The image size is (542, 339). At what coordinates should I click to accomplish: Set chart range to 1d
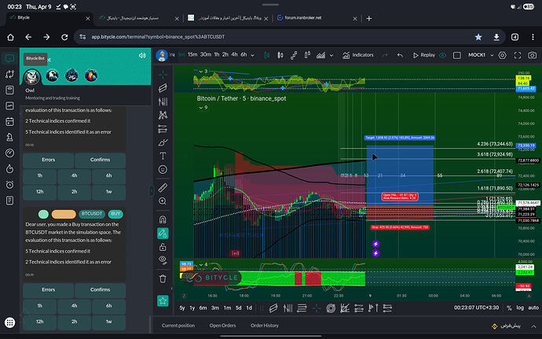tap(249, 308)
